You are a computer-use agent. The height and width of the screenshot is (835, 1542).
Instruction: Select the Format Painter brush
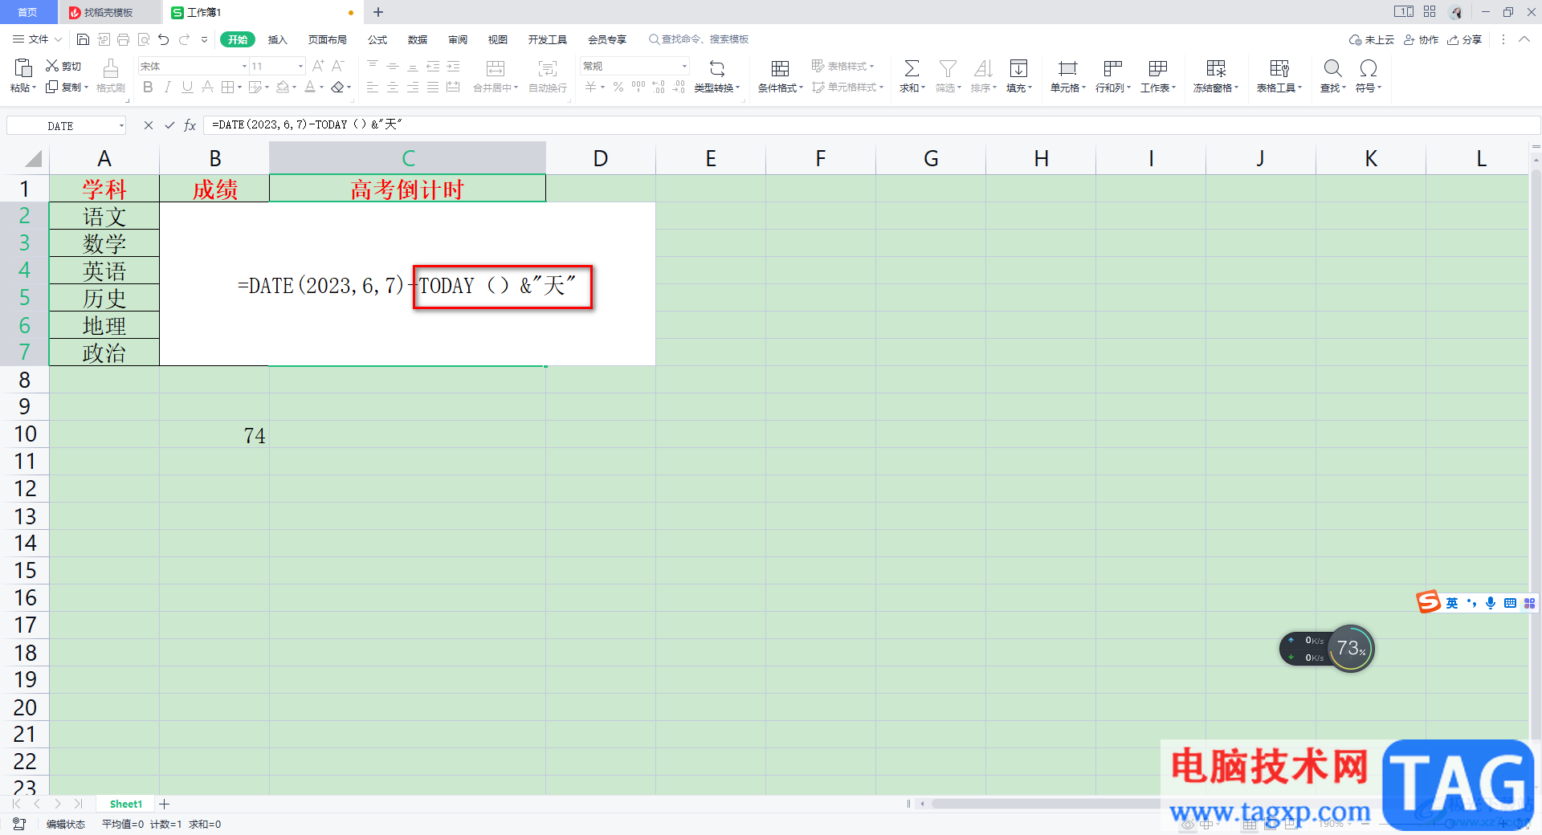pyautogui.click(x=111, y=75)
